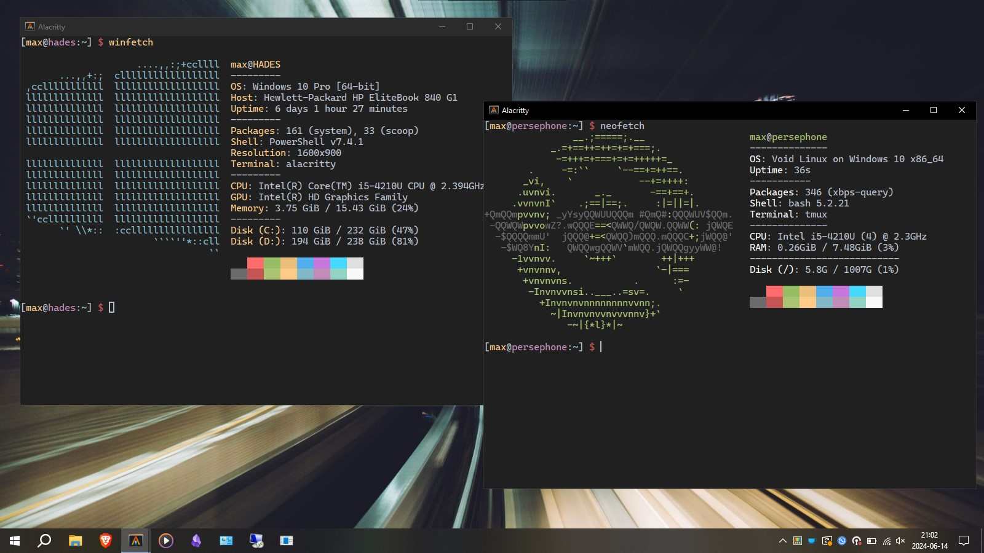
Task: Open the control panel style taskbar icon
Action: click(x=226, y=541)
